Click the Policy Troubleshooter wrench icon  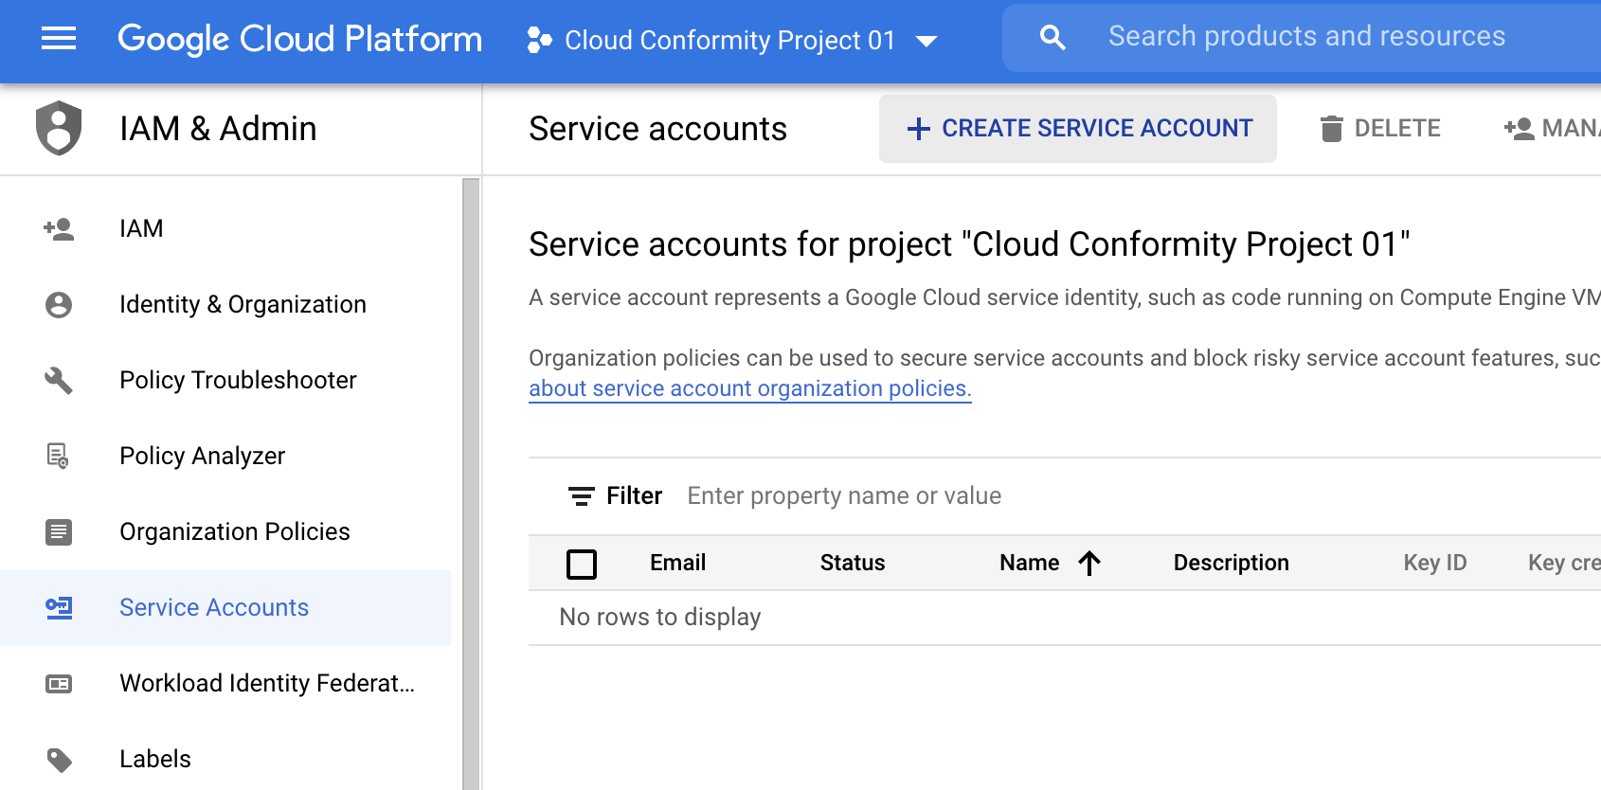59,380
